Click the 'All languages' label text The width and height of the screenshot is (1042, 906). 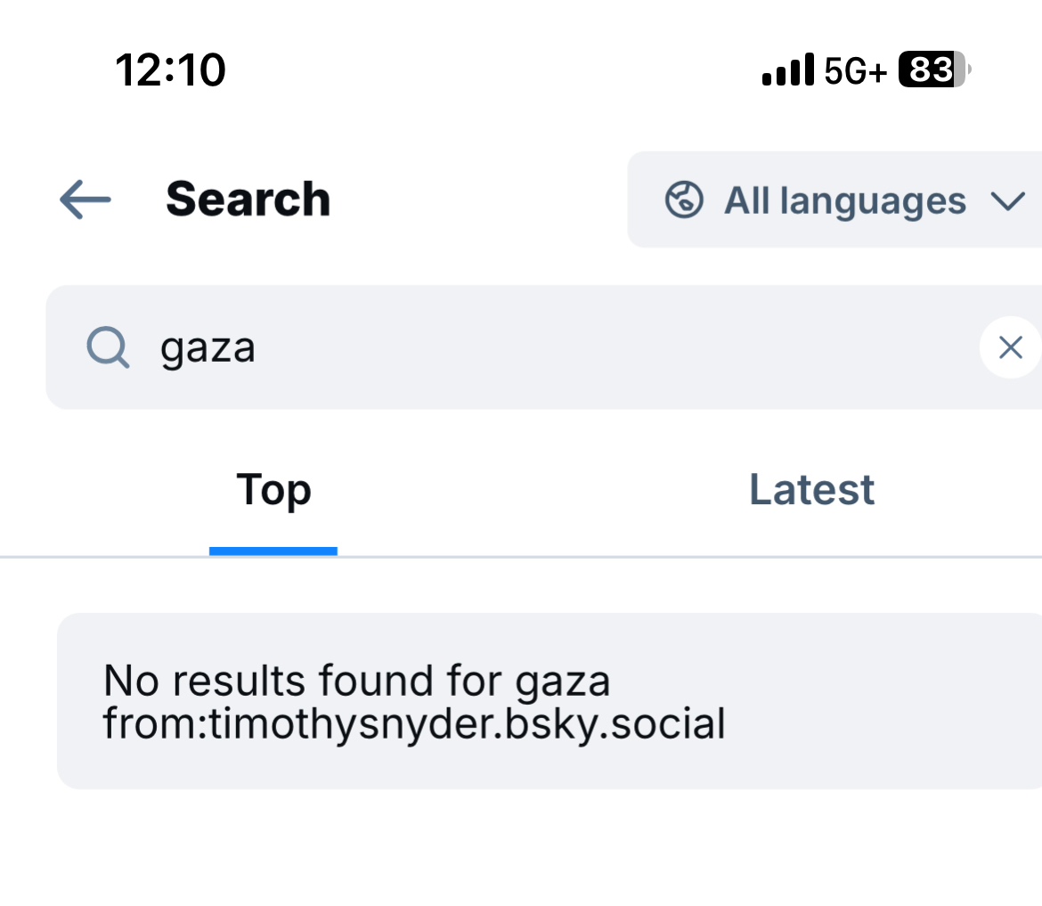(x=844, y=200)
